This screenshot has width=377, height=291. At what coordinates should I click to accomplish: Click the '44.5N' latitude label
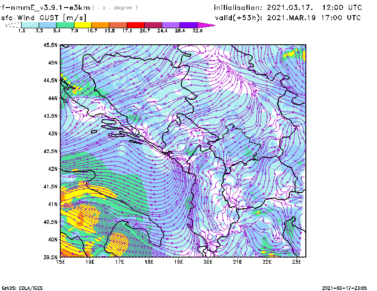pyautogui.click(x=50, y=80)
